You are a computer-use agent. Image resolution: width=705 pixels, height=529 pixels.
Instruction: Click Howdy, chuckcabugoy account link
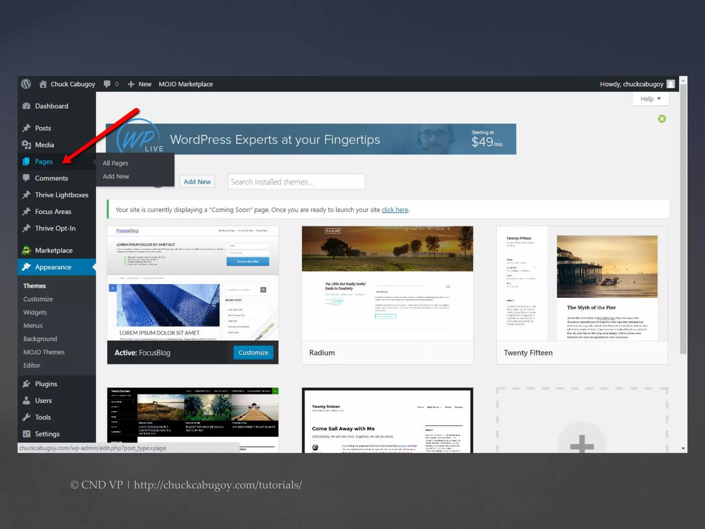[x=631, y=84]
